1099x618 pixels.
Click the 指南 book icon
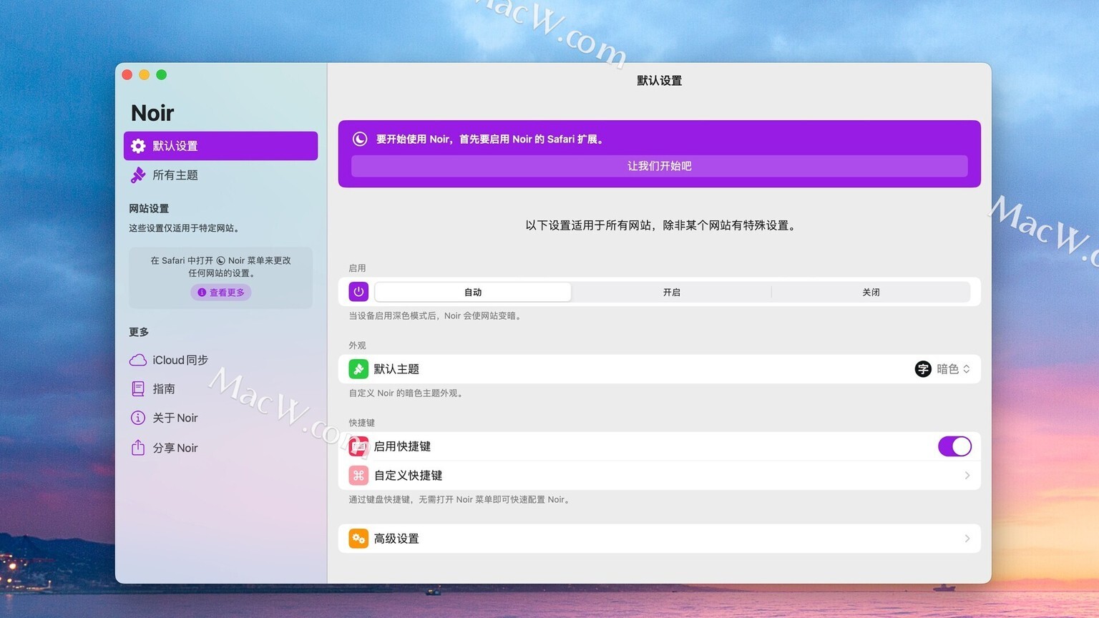[138, 389]
